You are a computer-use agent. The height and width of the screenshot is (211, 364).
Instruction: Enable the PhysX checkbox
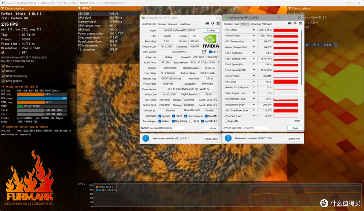(190, 121)
